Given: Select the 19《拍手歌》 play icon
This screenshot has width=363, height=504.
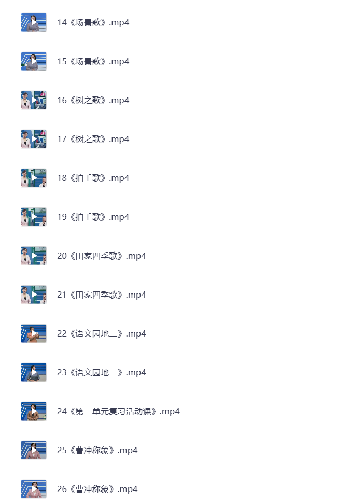Looking at the screenshot, I should coord(34,217).
